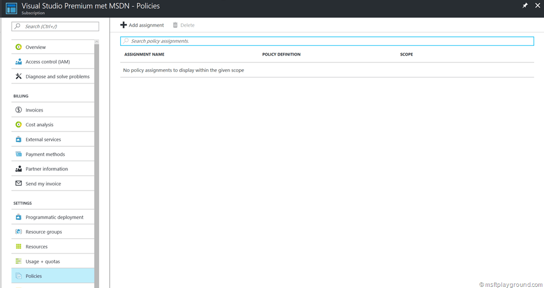Viewport: 544px width, 288px height.
Task: Open Programmatic deployment settings
Action: click(53, 217)
